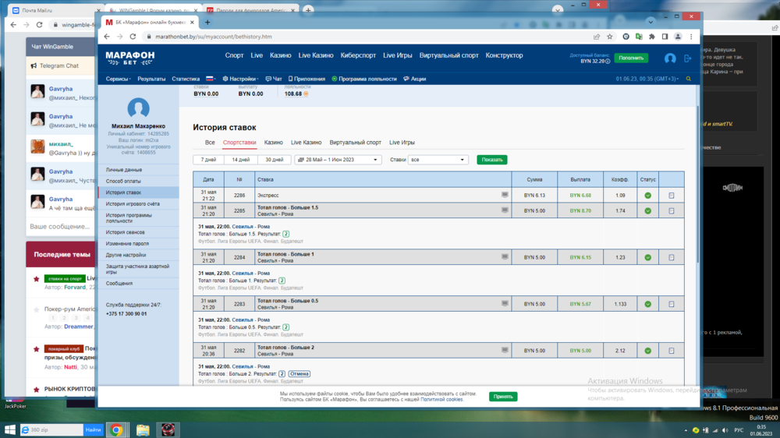Click Принять to accept cookies
The width and height of the screenshot is (780, 438).
(502, 396)
